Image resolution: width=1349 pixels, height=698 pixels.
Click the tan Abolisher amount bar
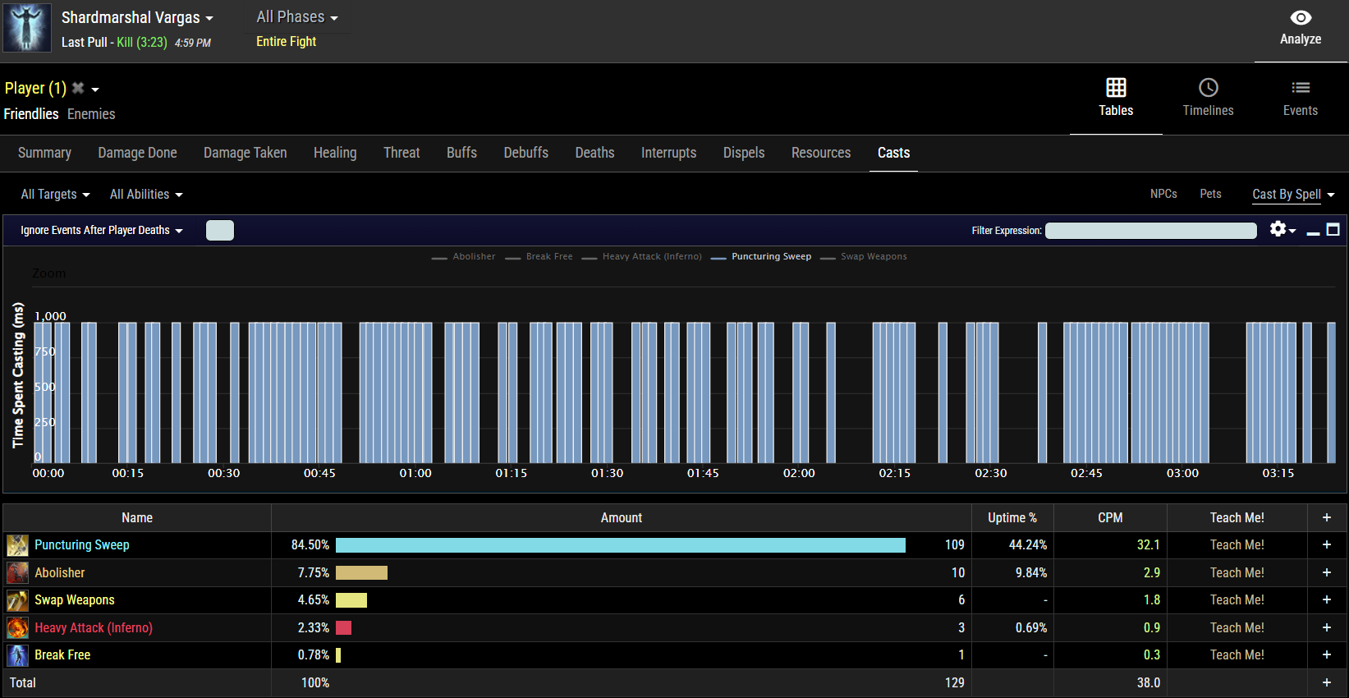[x=361, y=573]
